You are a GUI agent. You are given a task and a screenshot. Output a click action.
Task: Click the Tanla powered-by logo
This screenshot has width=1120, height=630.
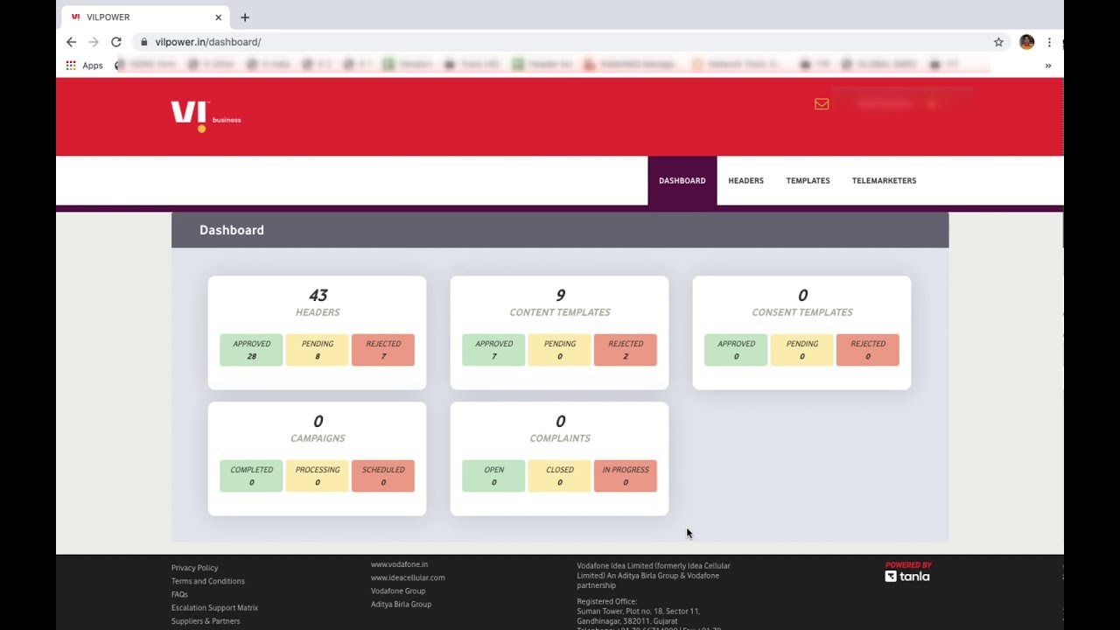coord(907,572)
